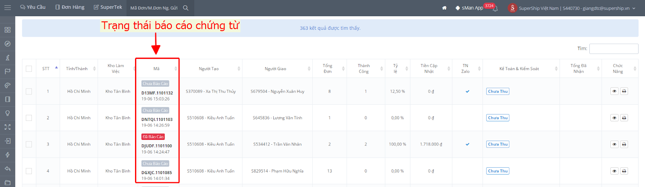Click Chưa Thu button for DJUDF.1101100
Viewport: 645px width, 187px height.
[x=498, y=144]
